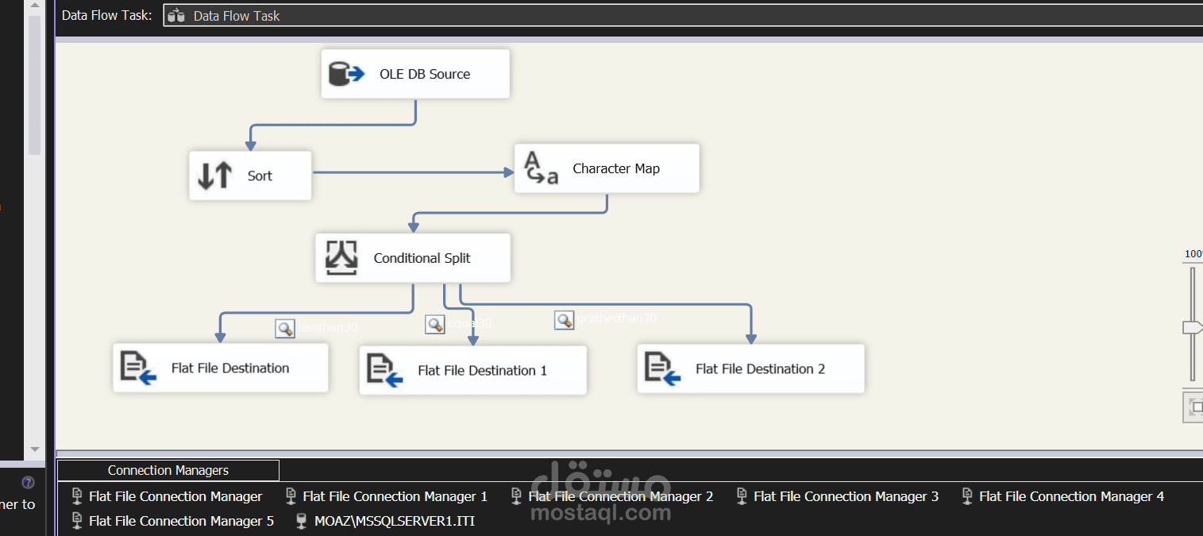Select the Flat File Destination icon
This screenshot has height=536, width=1203.
pyautogui.click(x=137, y=368)
